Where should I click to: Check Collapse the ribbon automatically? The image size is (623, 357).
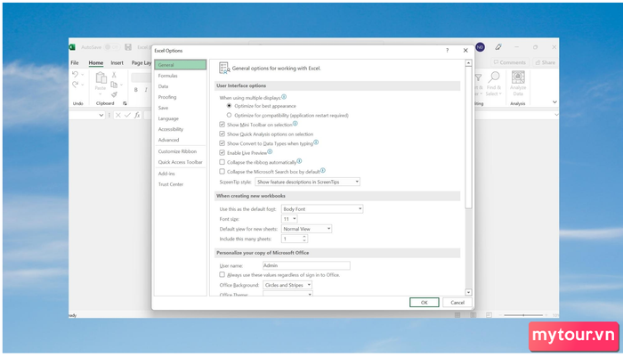click(222, 162)
